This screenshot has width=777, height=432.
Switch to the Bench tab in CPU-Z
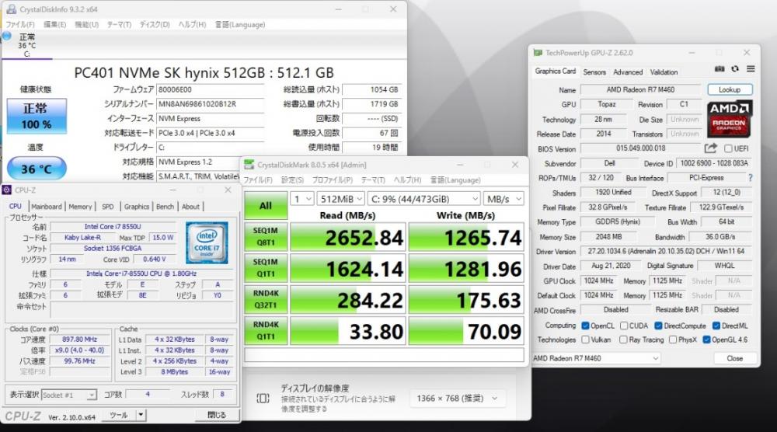tap(165, 207)
